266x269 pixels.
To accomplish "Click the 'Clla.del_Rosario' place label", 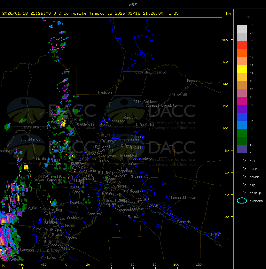I will 151,72.
